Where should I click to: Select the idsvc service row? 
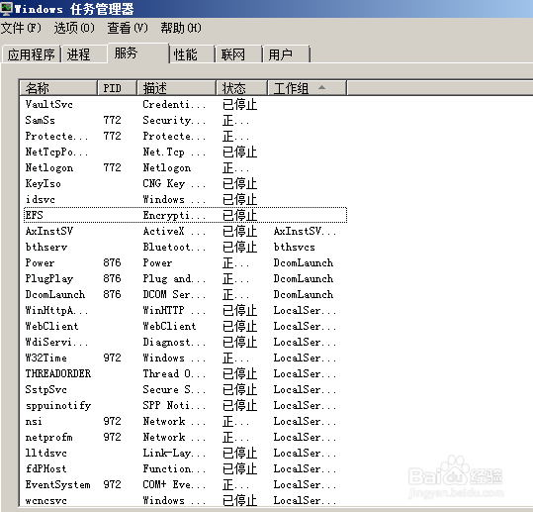click(185, 199)
